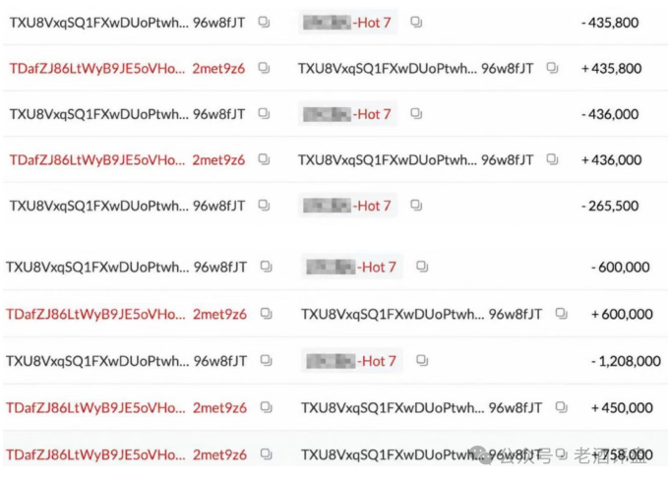Image resolution: width=668 pixels, height=482 pixels.
Task: Open Hot 7 wallet tag in -600,000 row
Action: tap(352, 267)
